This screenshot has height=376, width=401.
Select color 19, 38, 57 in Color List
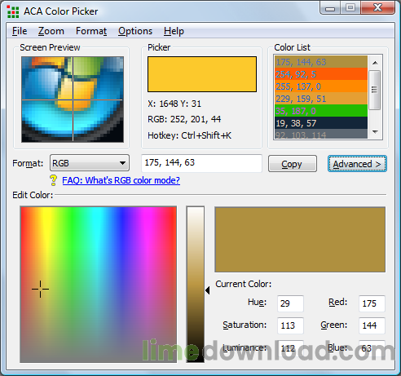321,123
